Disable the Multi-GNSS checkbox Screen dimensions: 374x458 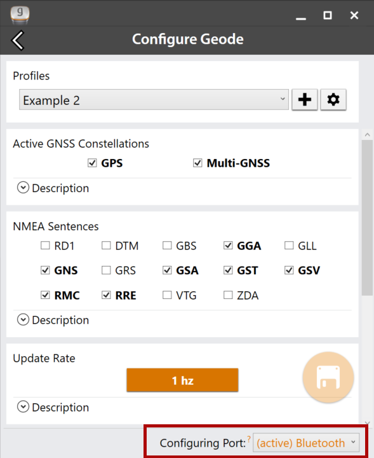pyautogui.click(x=197, y=163)
